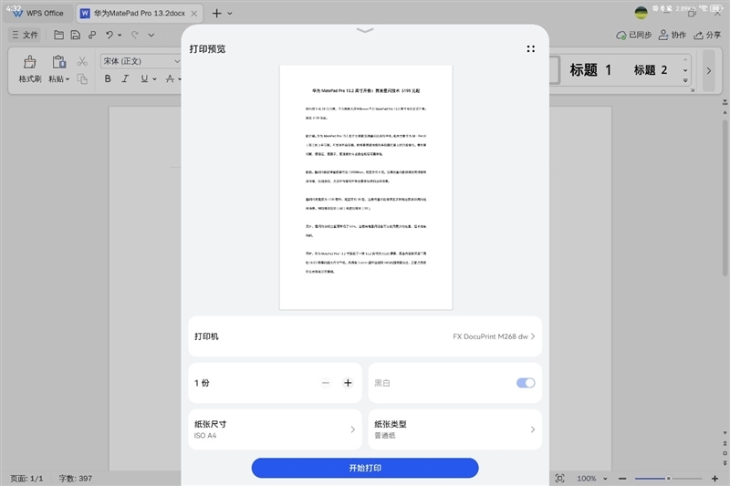Toggle Bold formatting
This screenshot has height=486, width=730.
(x=108, y=78)
